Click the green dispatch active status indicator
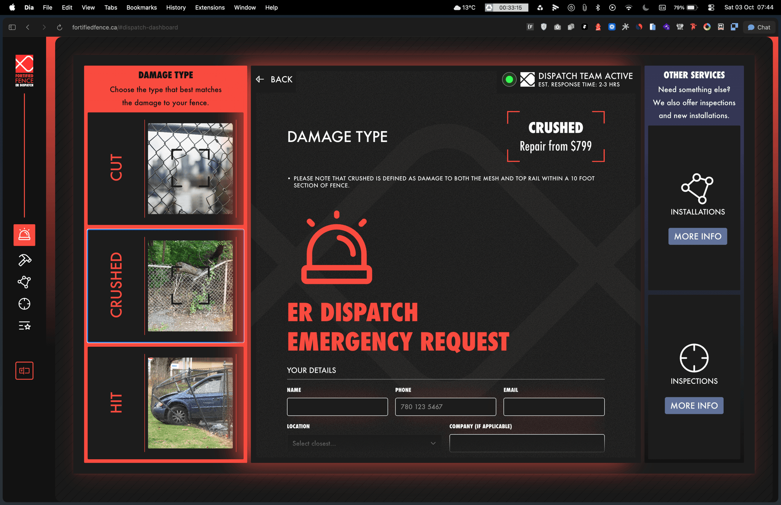Screen dimensions: 781x505 coord(509,79)
